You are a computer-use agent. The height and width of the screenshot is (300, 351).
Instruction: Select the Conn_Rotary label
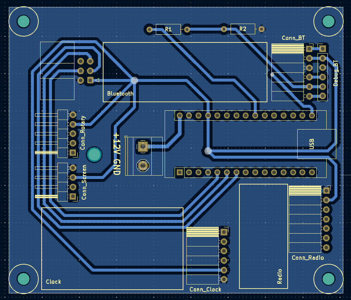tap(83, 133)
